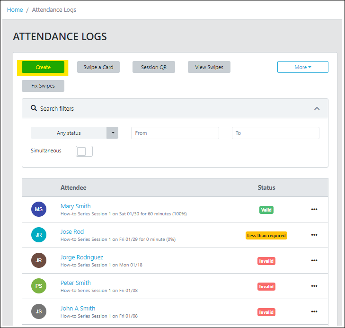345x328 pixels.
Task: Click the Invalid badge for Jorge Rodriguez
Action: 266,261
